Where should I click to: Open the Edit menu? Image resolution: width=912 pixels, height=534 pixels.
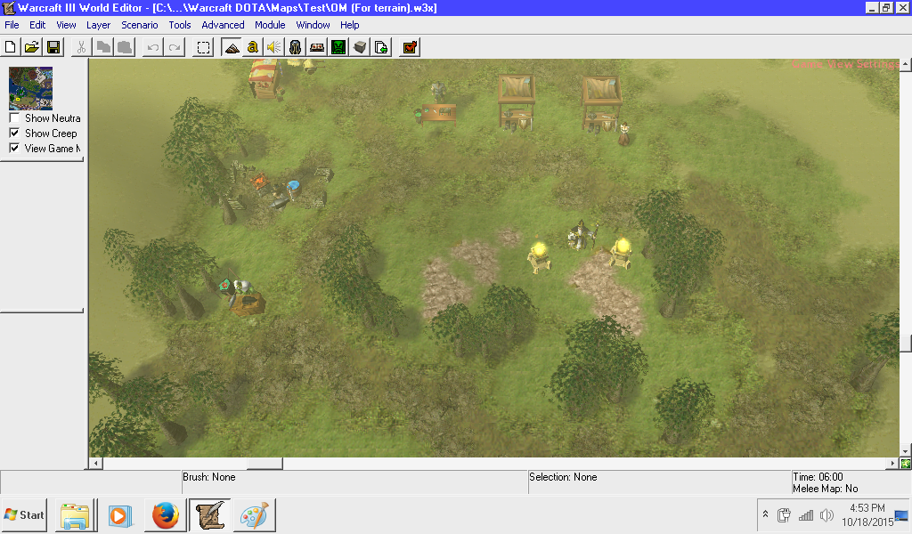[x=37, y=25]
